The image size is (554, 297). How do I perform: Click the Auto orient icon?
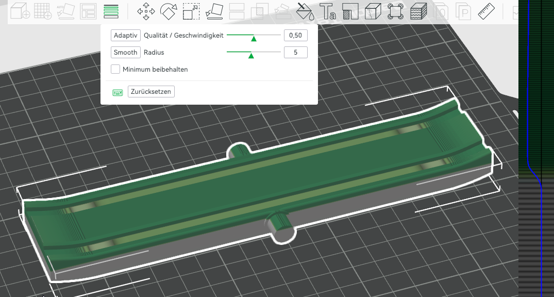(x=66, y=11)
